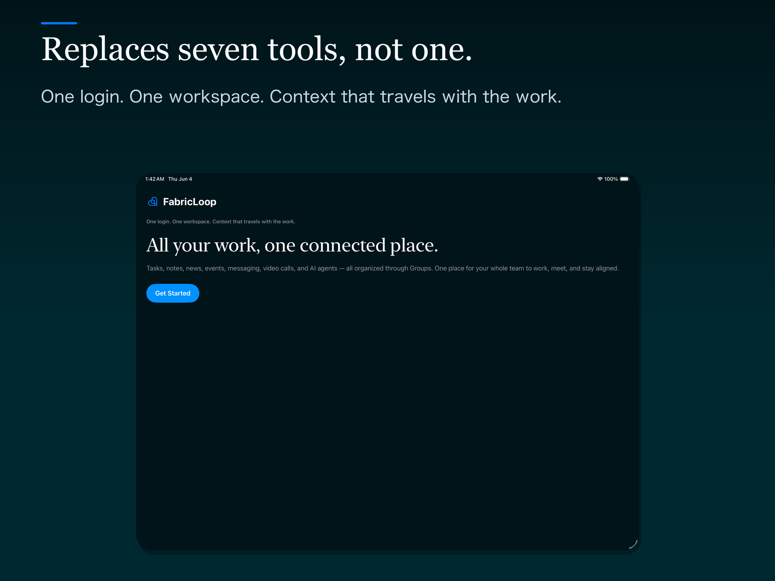The image size is (775, 581).
Task: Click the large subtitle beginning 'One login. One workspace.'
Action: point(301,97)
